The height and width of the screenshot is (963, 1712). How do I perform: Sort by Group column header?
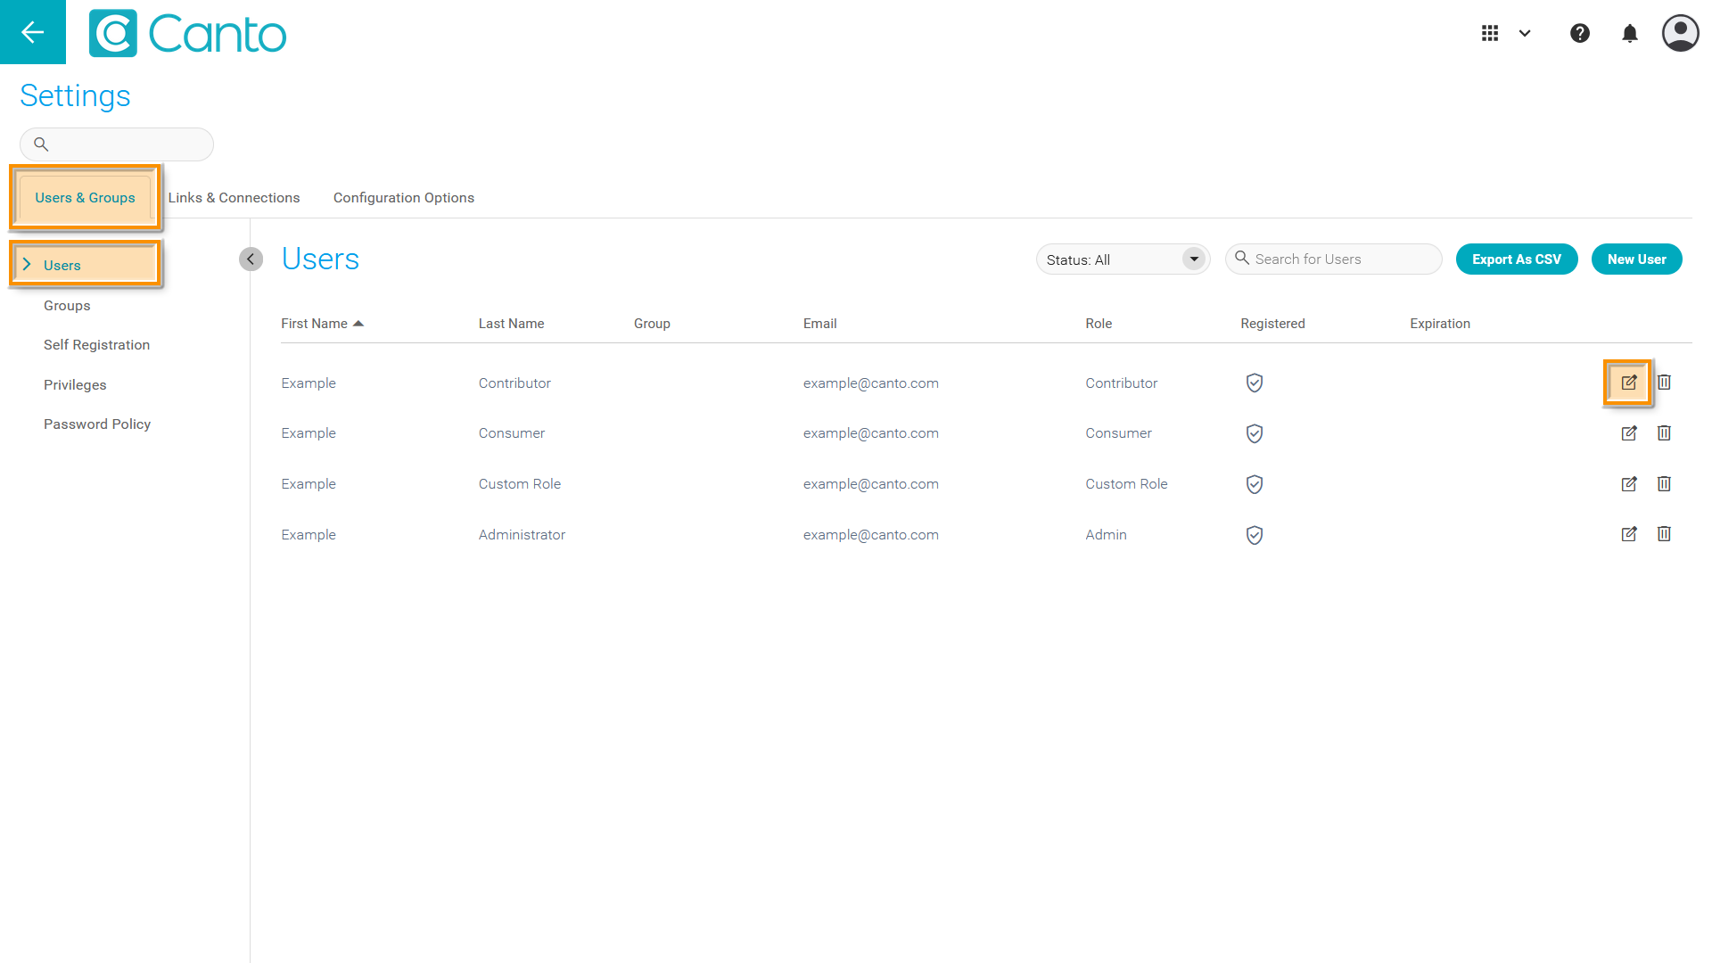point(652,324)
